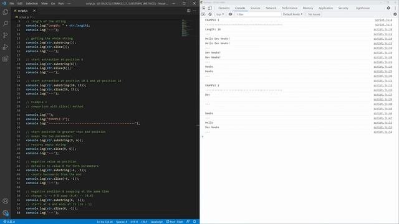The height and width of the screenshot is (224, 399).
Task: Switch to the Memory tab in DevTools
Action: (308, 8)
